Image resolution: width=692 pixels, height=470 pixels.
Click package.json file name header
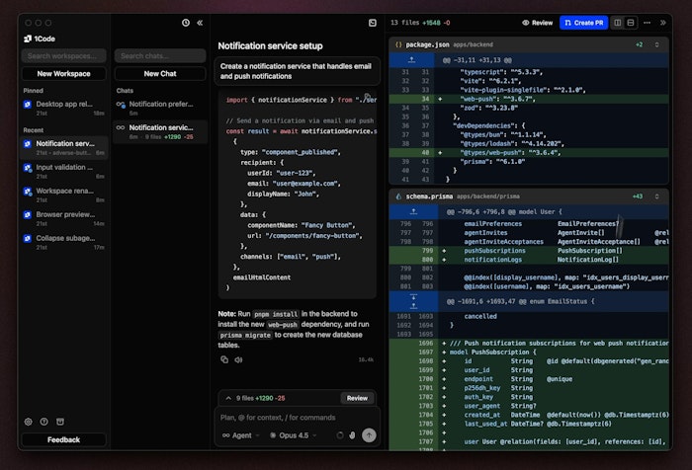pos(427,44)
